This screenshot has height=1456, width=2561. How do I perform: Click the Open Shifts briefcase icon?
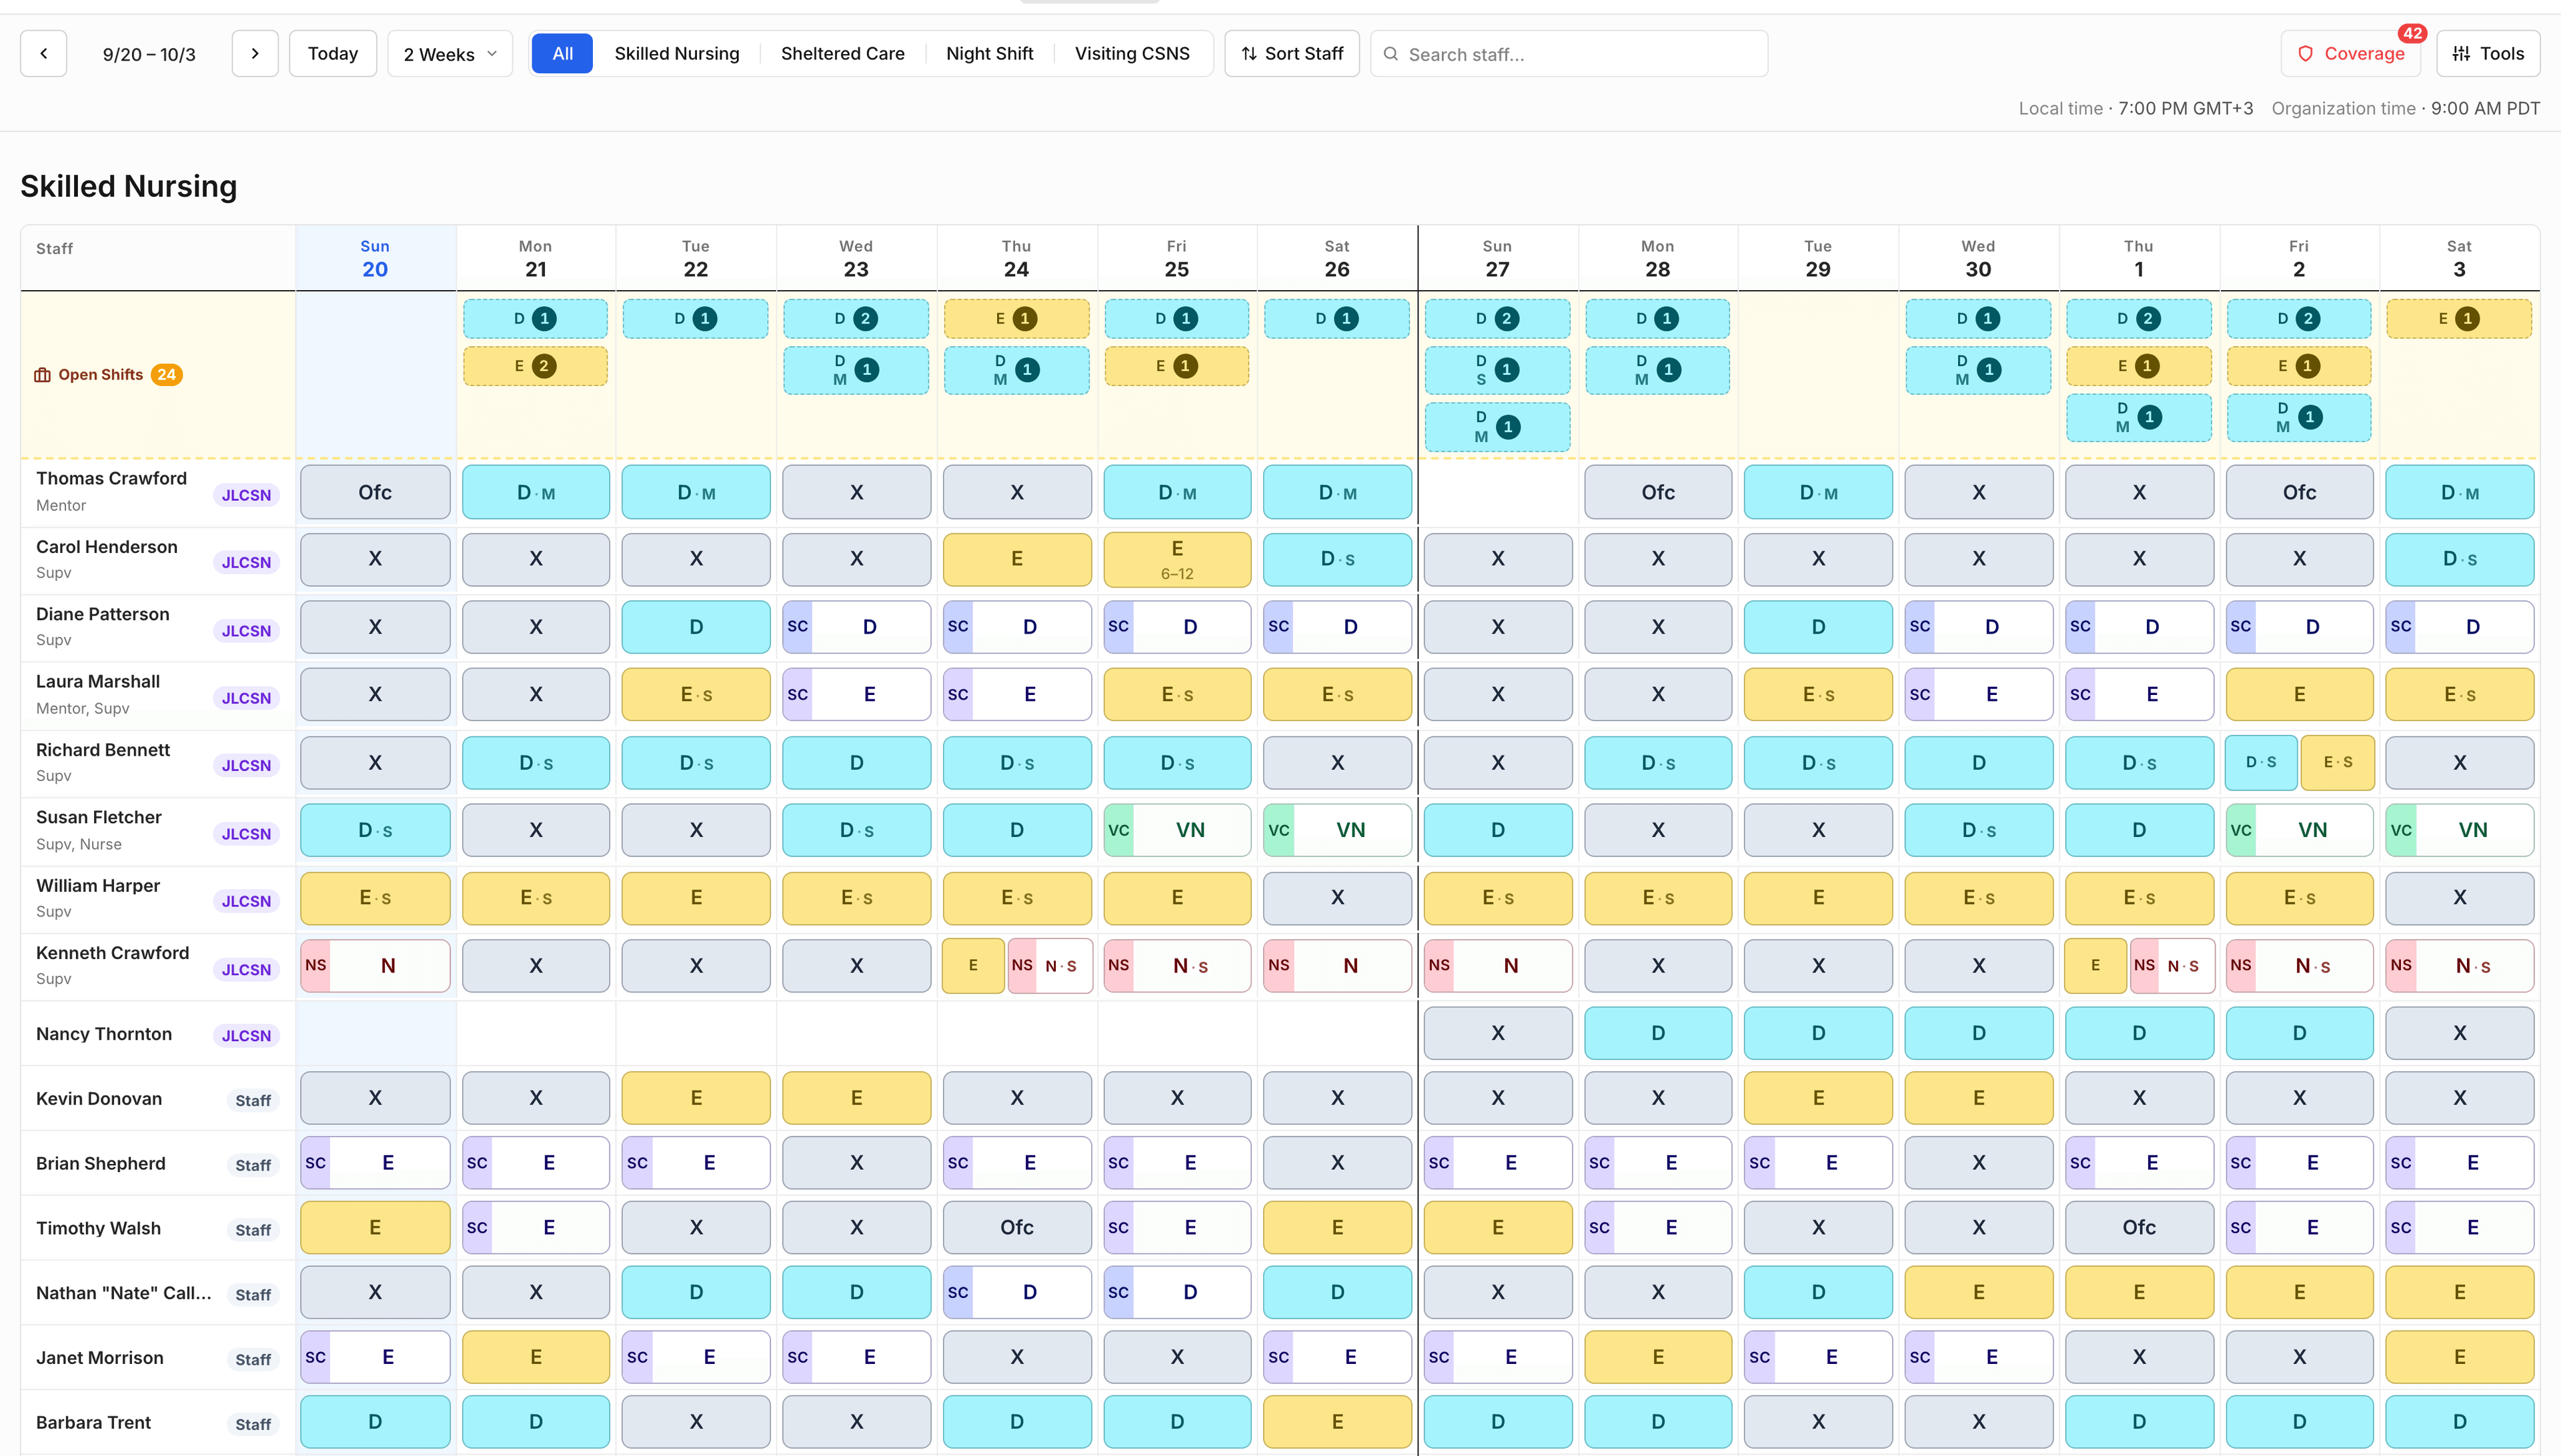point(42,375)
